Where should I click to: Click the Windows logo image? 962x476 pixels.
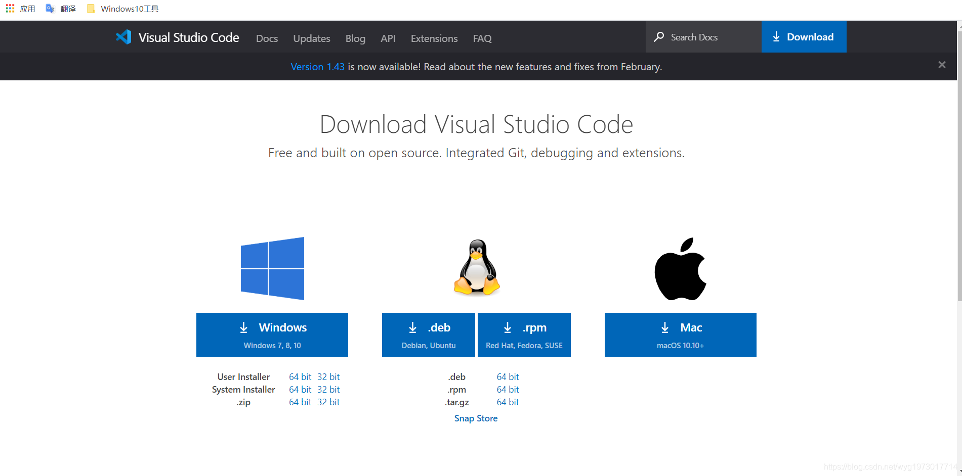point(272,268)
